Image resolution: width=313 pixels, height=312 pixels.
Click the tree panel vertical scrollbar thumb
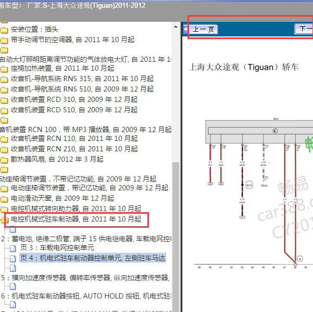pos(176,237)
